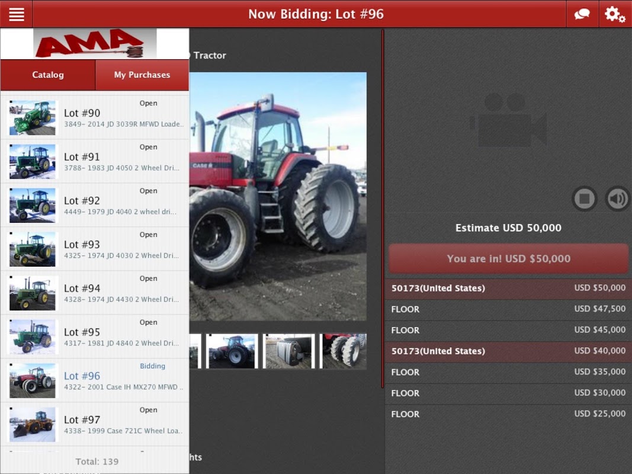Image resolution: width=632 pixels, height=474 pixels.
Task: Click the Bidding status on Lot #96
Action: [152, 366]
